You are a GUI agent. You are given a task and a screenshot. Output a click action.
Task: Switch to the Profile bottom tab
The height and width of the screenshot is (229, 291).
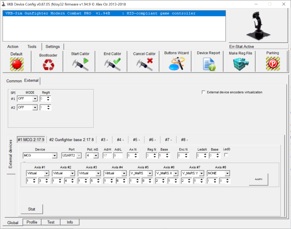pyautogui.click(x=32, y=222)
